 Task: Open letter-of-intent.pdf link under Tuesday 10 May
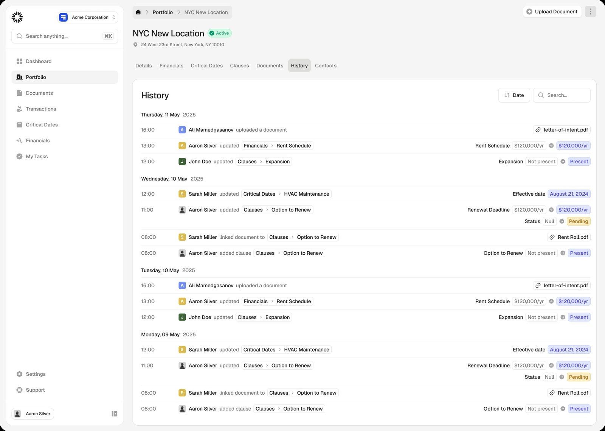click(562, 286)
